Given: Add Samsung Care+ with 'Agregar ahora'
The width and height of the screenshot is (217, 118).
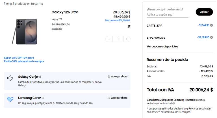Looking at the screenshot, I should coord(118,98).
